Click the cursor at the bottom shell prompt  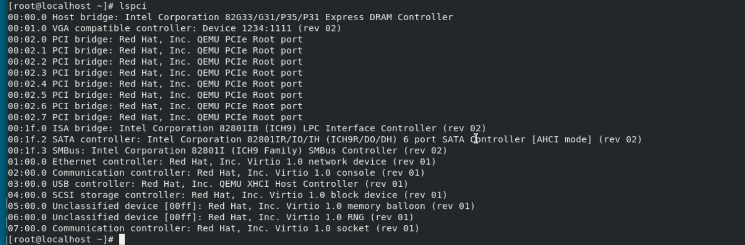coord(122,240)
